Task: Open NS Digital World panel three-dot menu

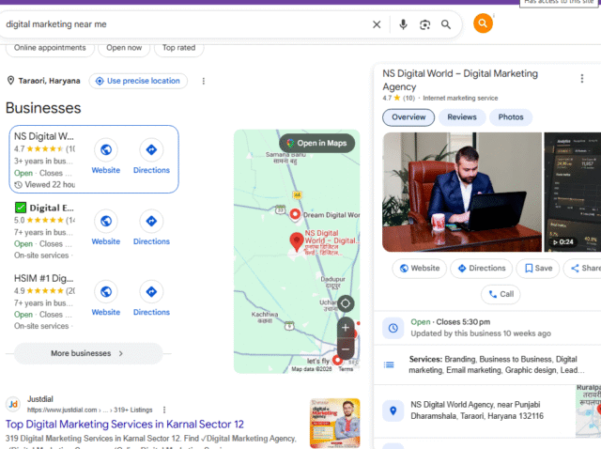Action: click(x=582, y=79)
